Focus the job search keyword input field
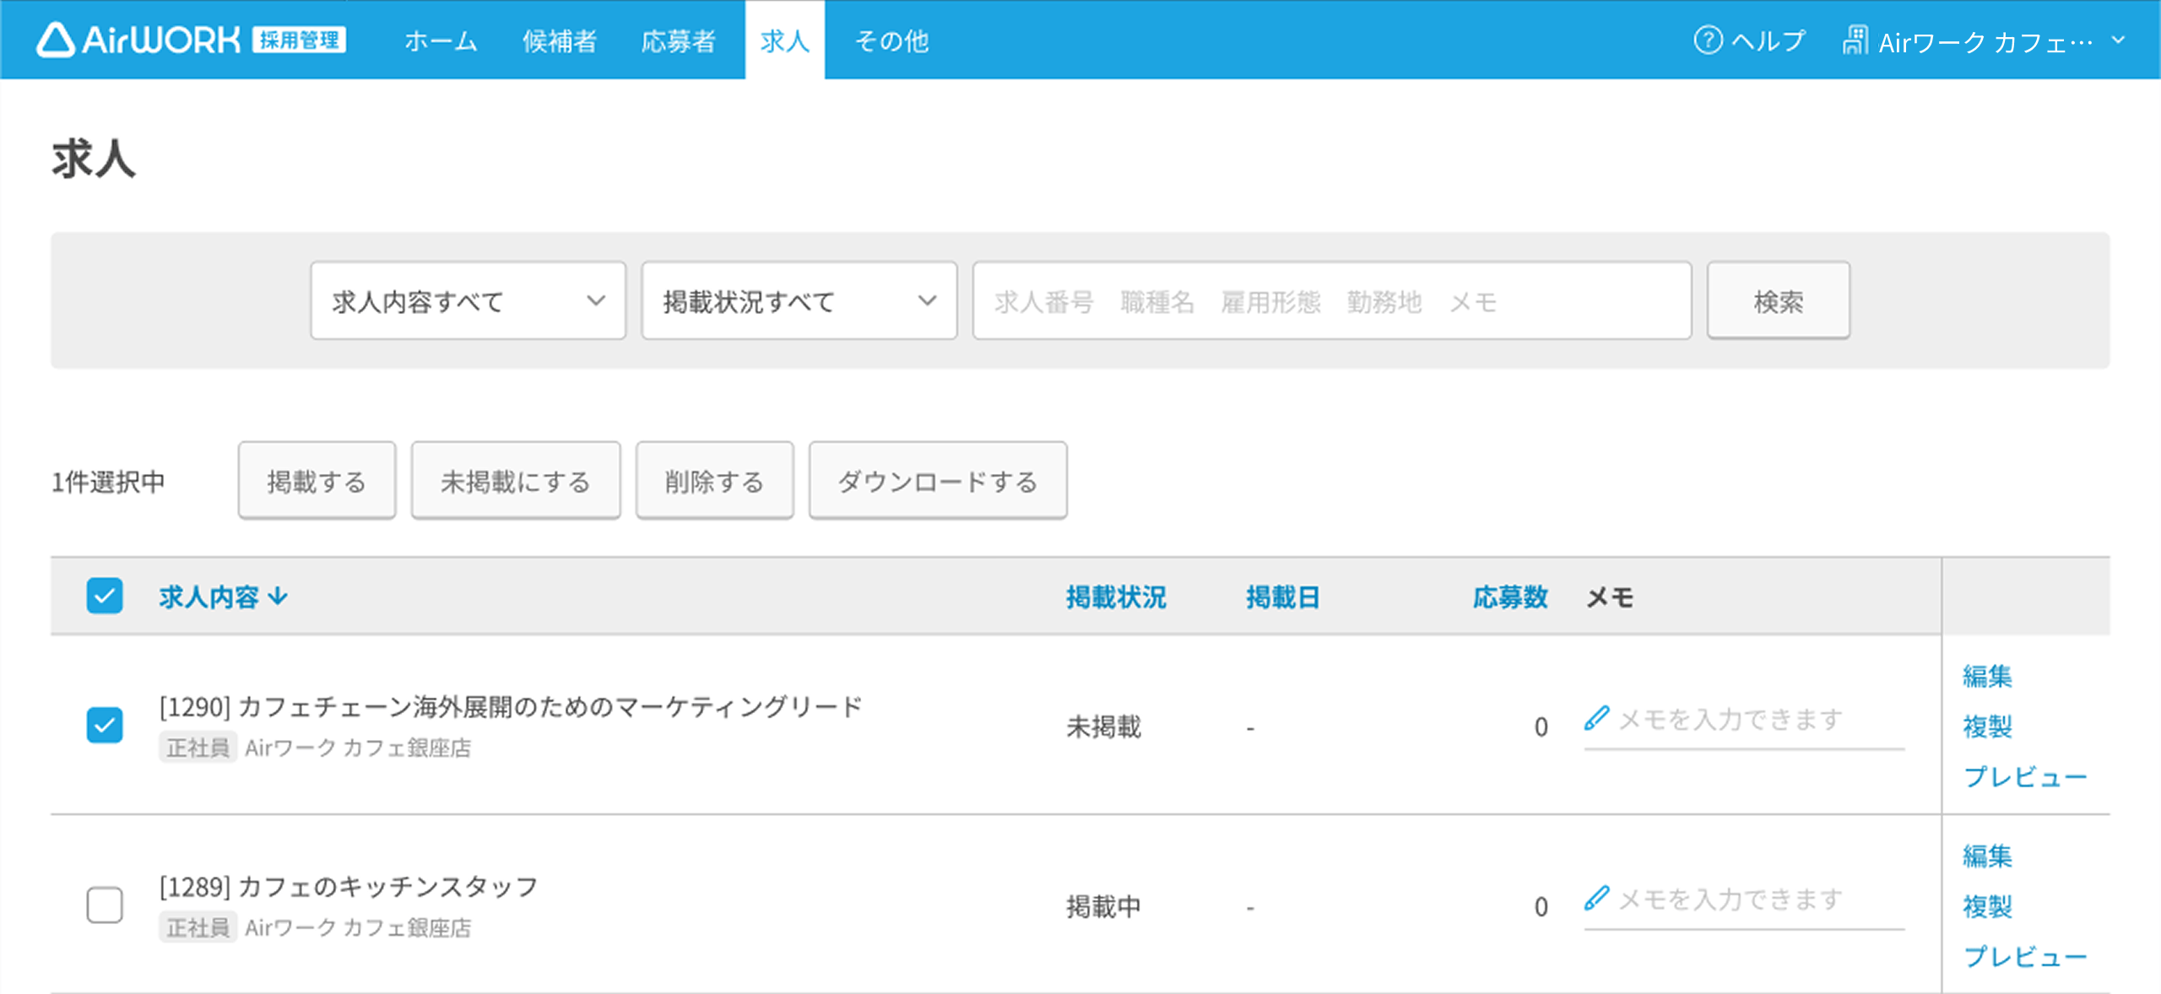2161x994 pixels. pos(1332,300)
